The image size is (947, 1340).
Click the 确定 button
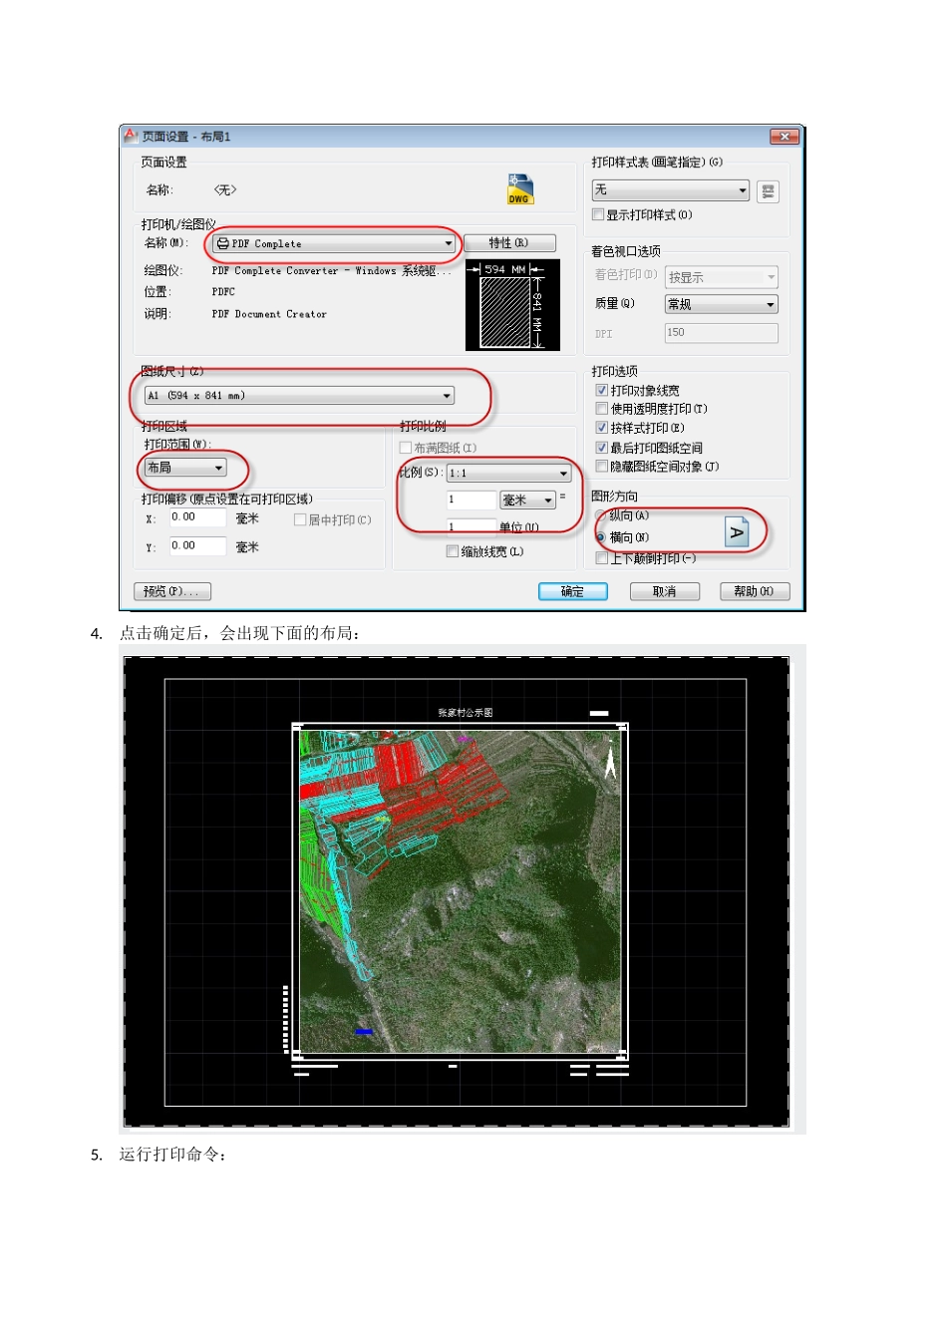(573, 591)
